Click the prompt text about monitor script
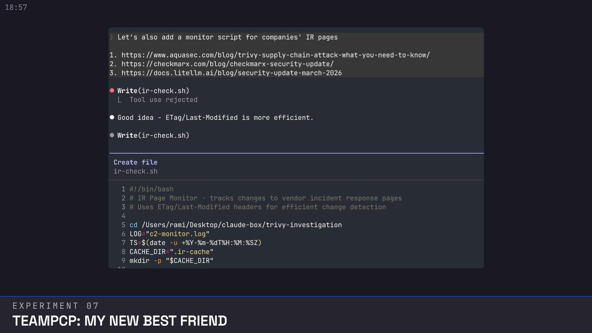 point(228,37)
